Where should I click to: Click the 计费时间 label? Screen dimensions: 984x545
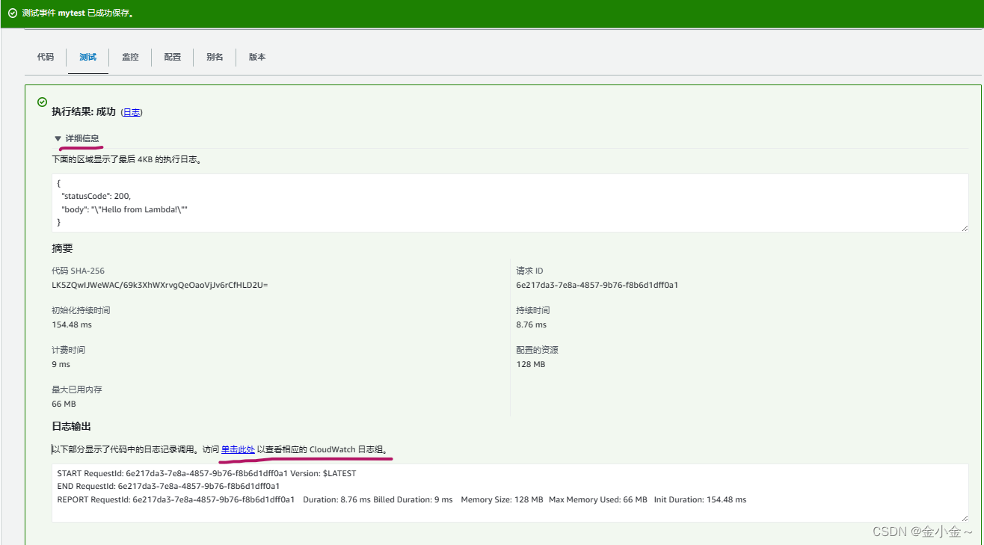68,350
